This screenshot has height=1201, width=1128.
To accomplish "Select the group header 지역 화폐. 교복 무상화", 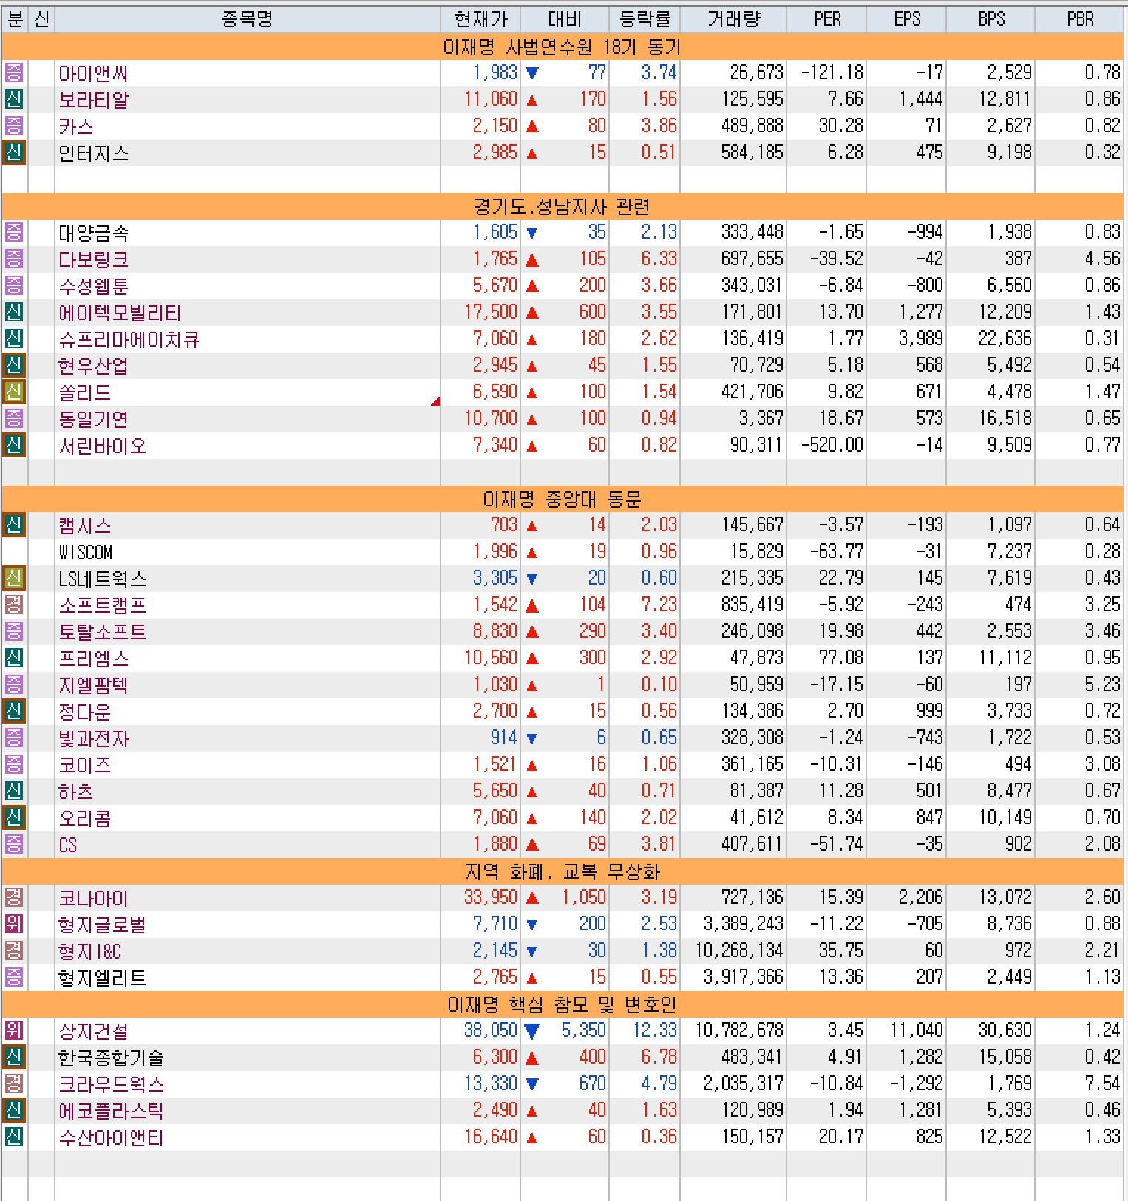I will [562, 871].
